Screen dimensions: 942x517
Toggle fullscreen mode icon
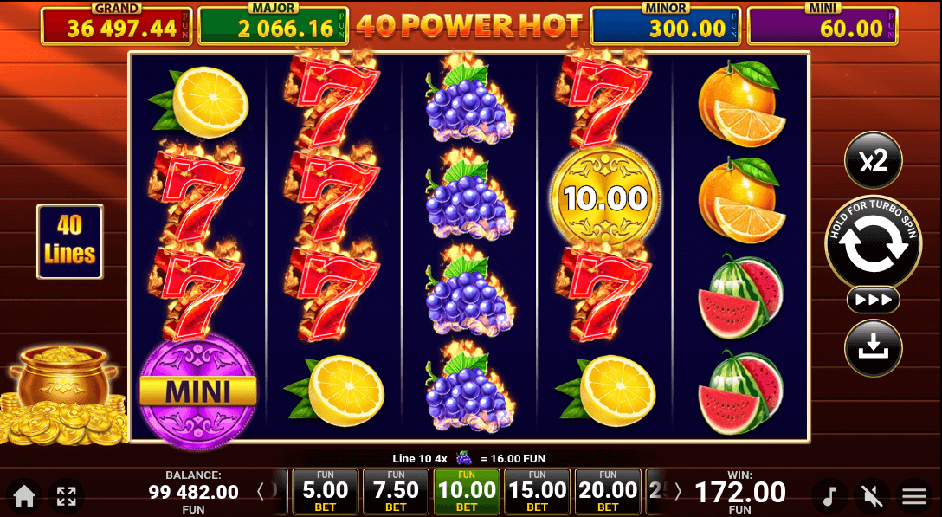(66, 496)
